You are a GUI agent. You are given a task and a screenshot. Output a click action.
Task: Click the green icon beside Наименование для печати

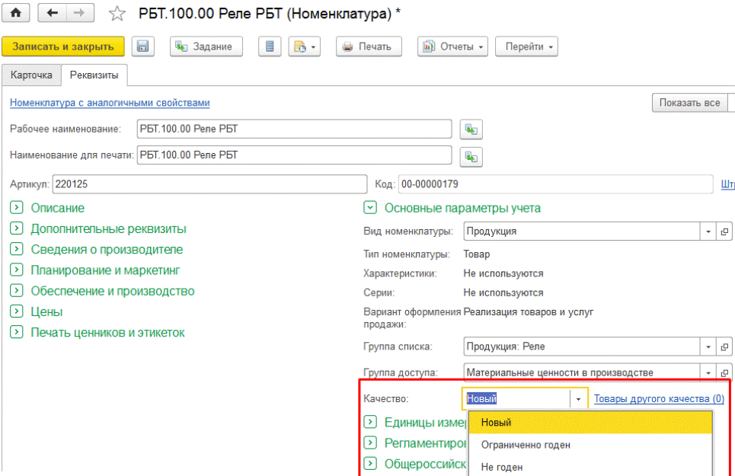click(x=471, y=157)
